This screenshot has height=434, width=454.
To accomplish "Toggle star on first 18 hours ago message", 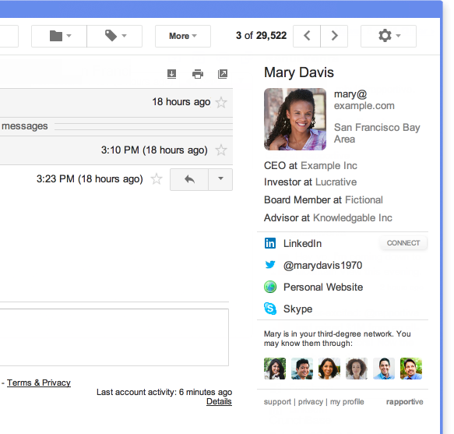I will click(x=221, y=102).
